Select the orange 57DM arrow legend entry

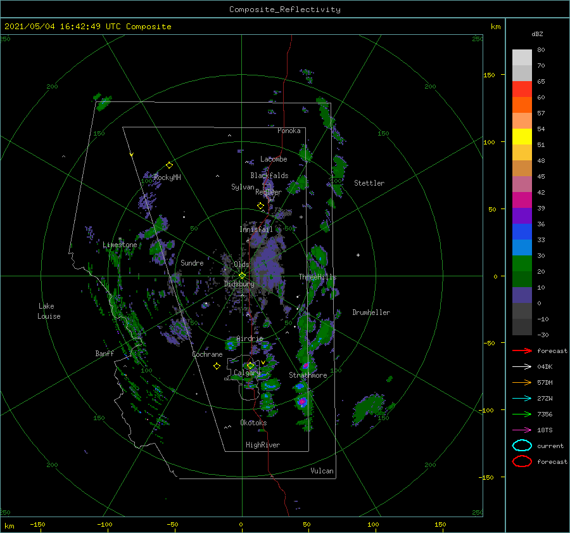(522, 382)
